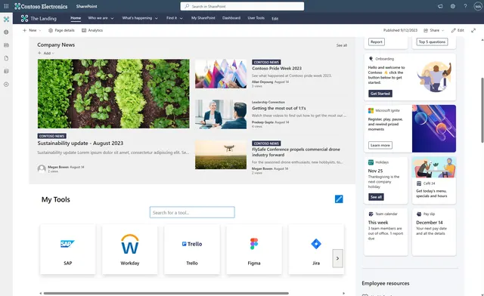
Task: Open the SAP tool tile
Action: (x=68, y=249)
